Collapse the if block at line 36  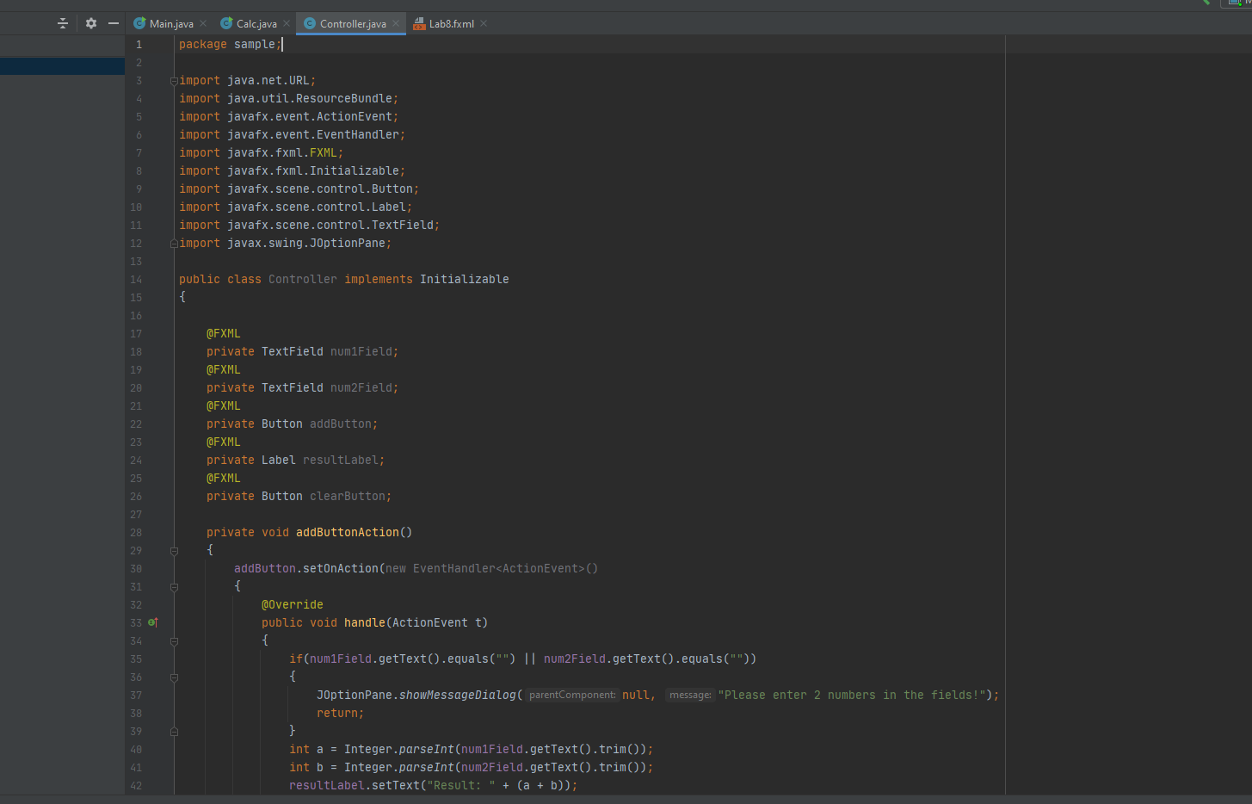coord(174,677)
